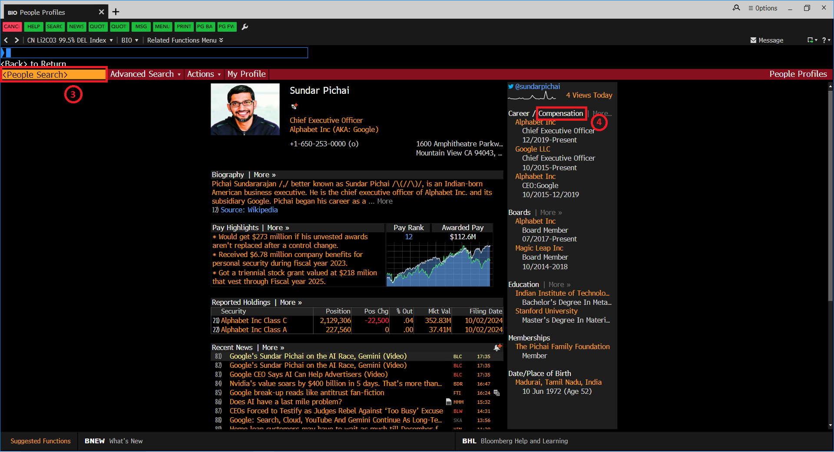Click the green MSG key
This screenshot has height=452, width=834.
click(x=141, y=27)
